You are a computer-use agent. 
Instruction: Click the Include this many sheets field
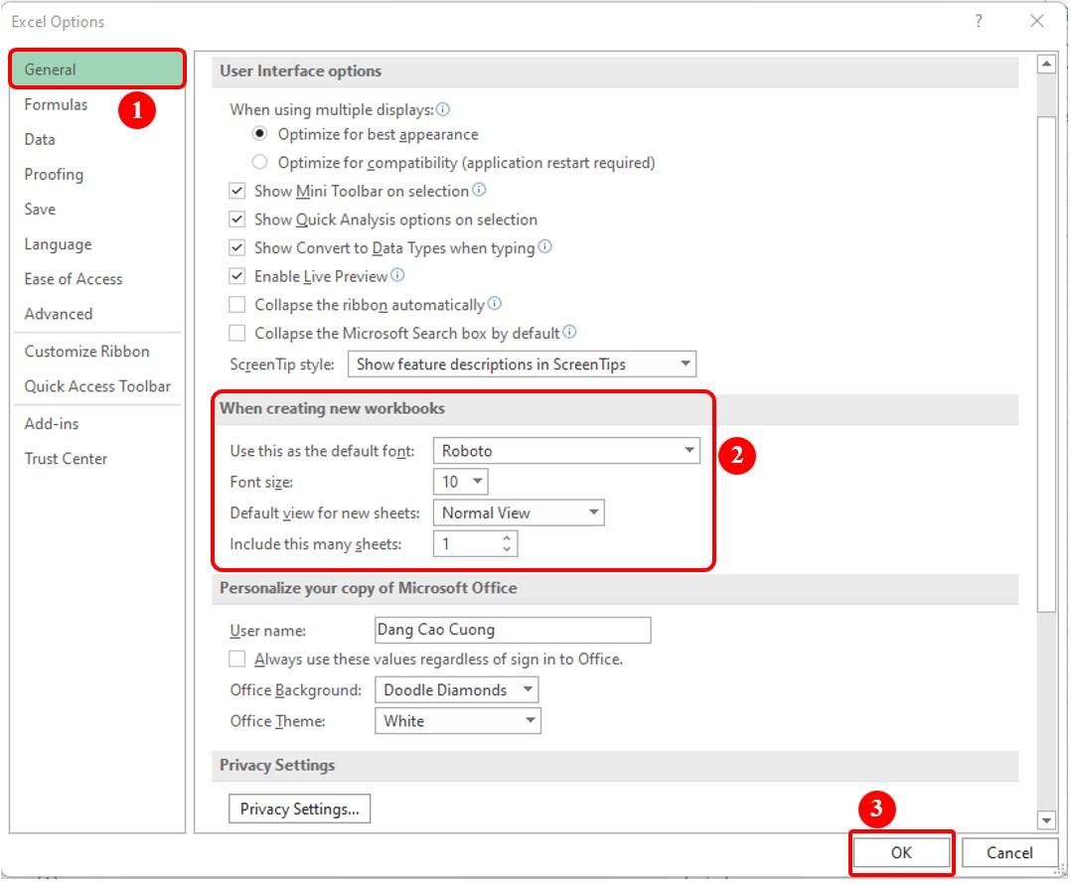(x=475, y=543)
